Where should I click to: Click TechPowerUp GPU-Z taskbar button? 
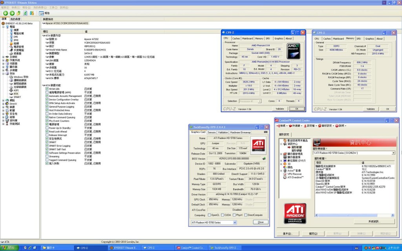224,248
